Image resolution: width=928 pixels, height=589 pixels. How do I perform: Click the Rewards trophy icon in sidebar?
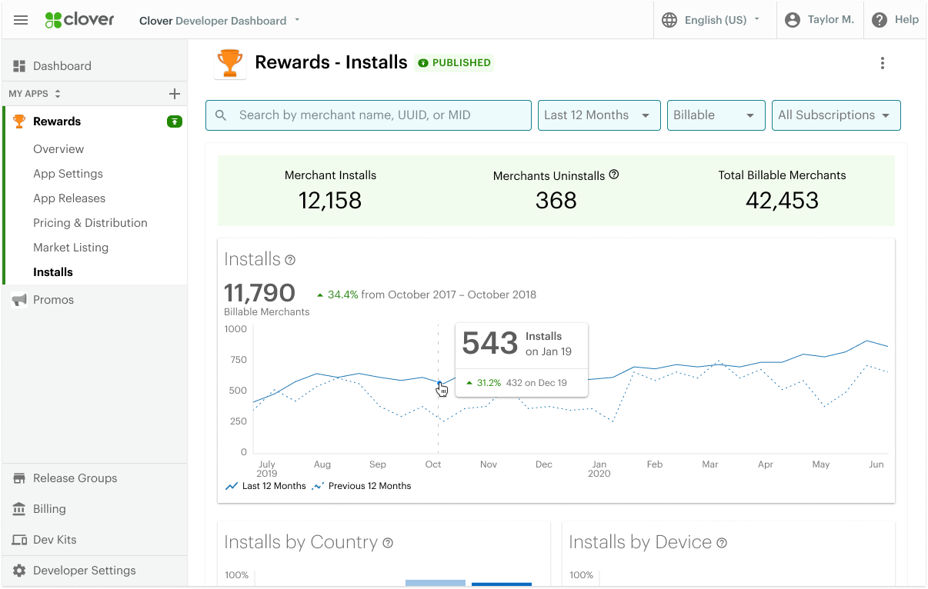[x=19, y=121]
